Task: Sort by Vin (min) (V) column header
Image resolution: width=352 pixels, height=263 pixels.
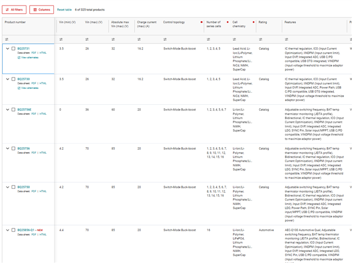Action: tap(67, 22)
